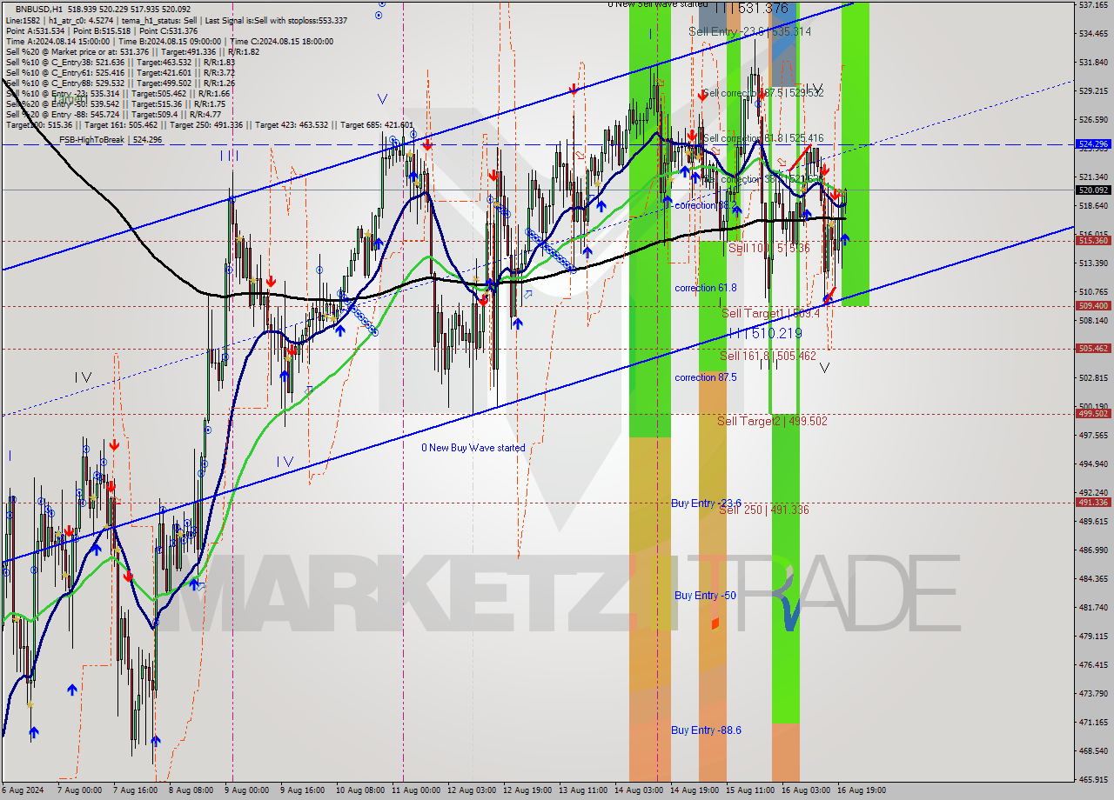Screen dimensions: 1114x800
Task: Click the '| | | 531.376' label at top
Action: pyautogui.click(x=751, y=8)
